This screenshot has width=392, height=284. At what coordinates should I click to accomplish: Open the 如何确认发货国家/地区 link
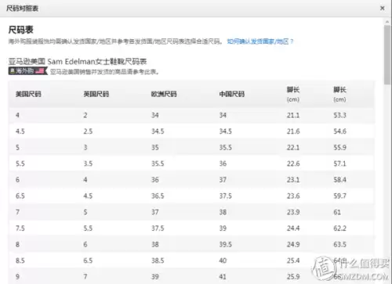tap(260, 41)
